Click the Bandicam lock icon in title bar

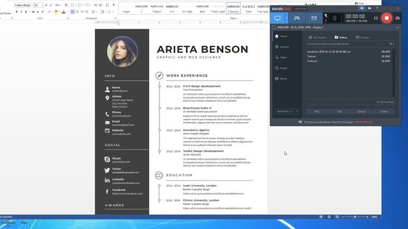click(362, 8)
